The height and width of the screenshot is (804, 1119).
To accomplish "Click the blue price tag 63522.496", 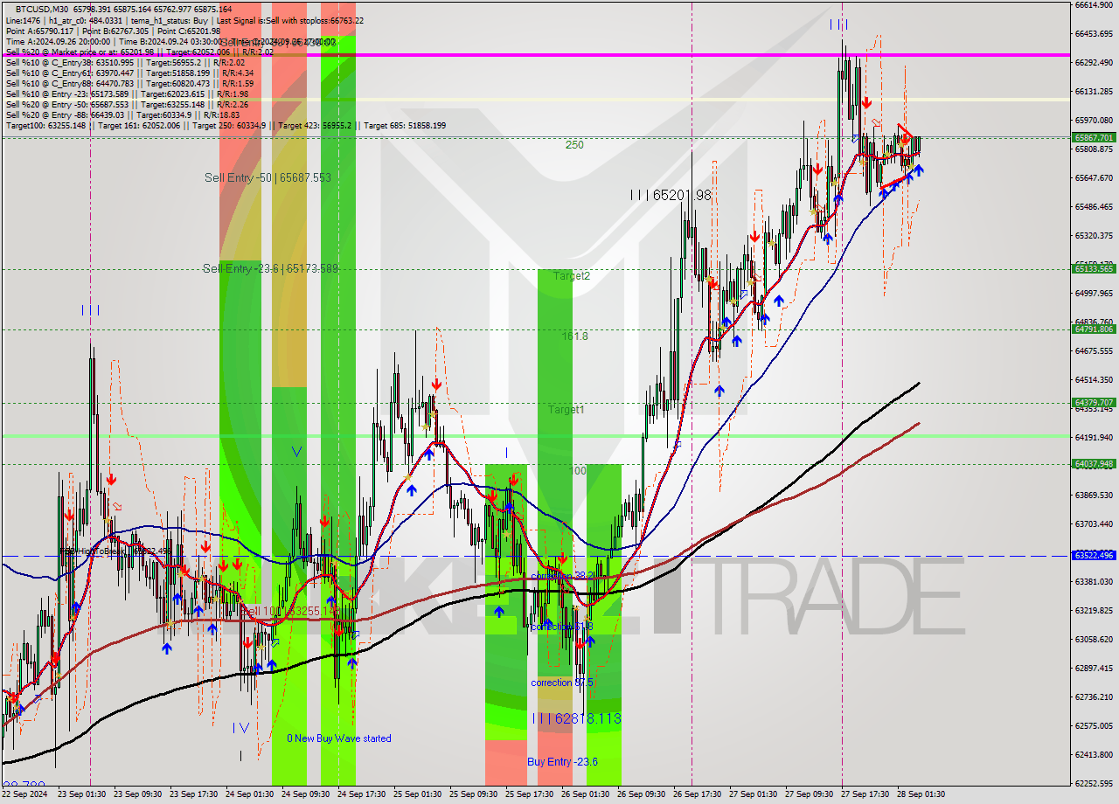I will click(x=1094, y=556).
